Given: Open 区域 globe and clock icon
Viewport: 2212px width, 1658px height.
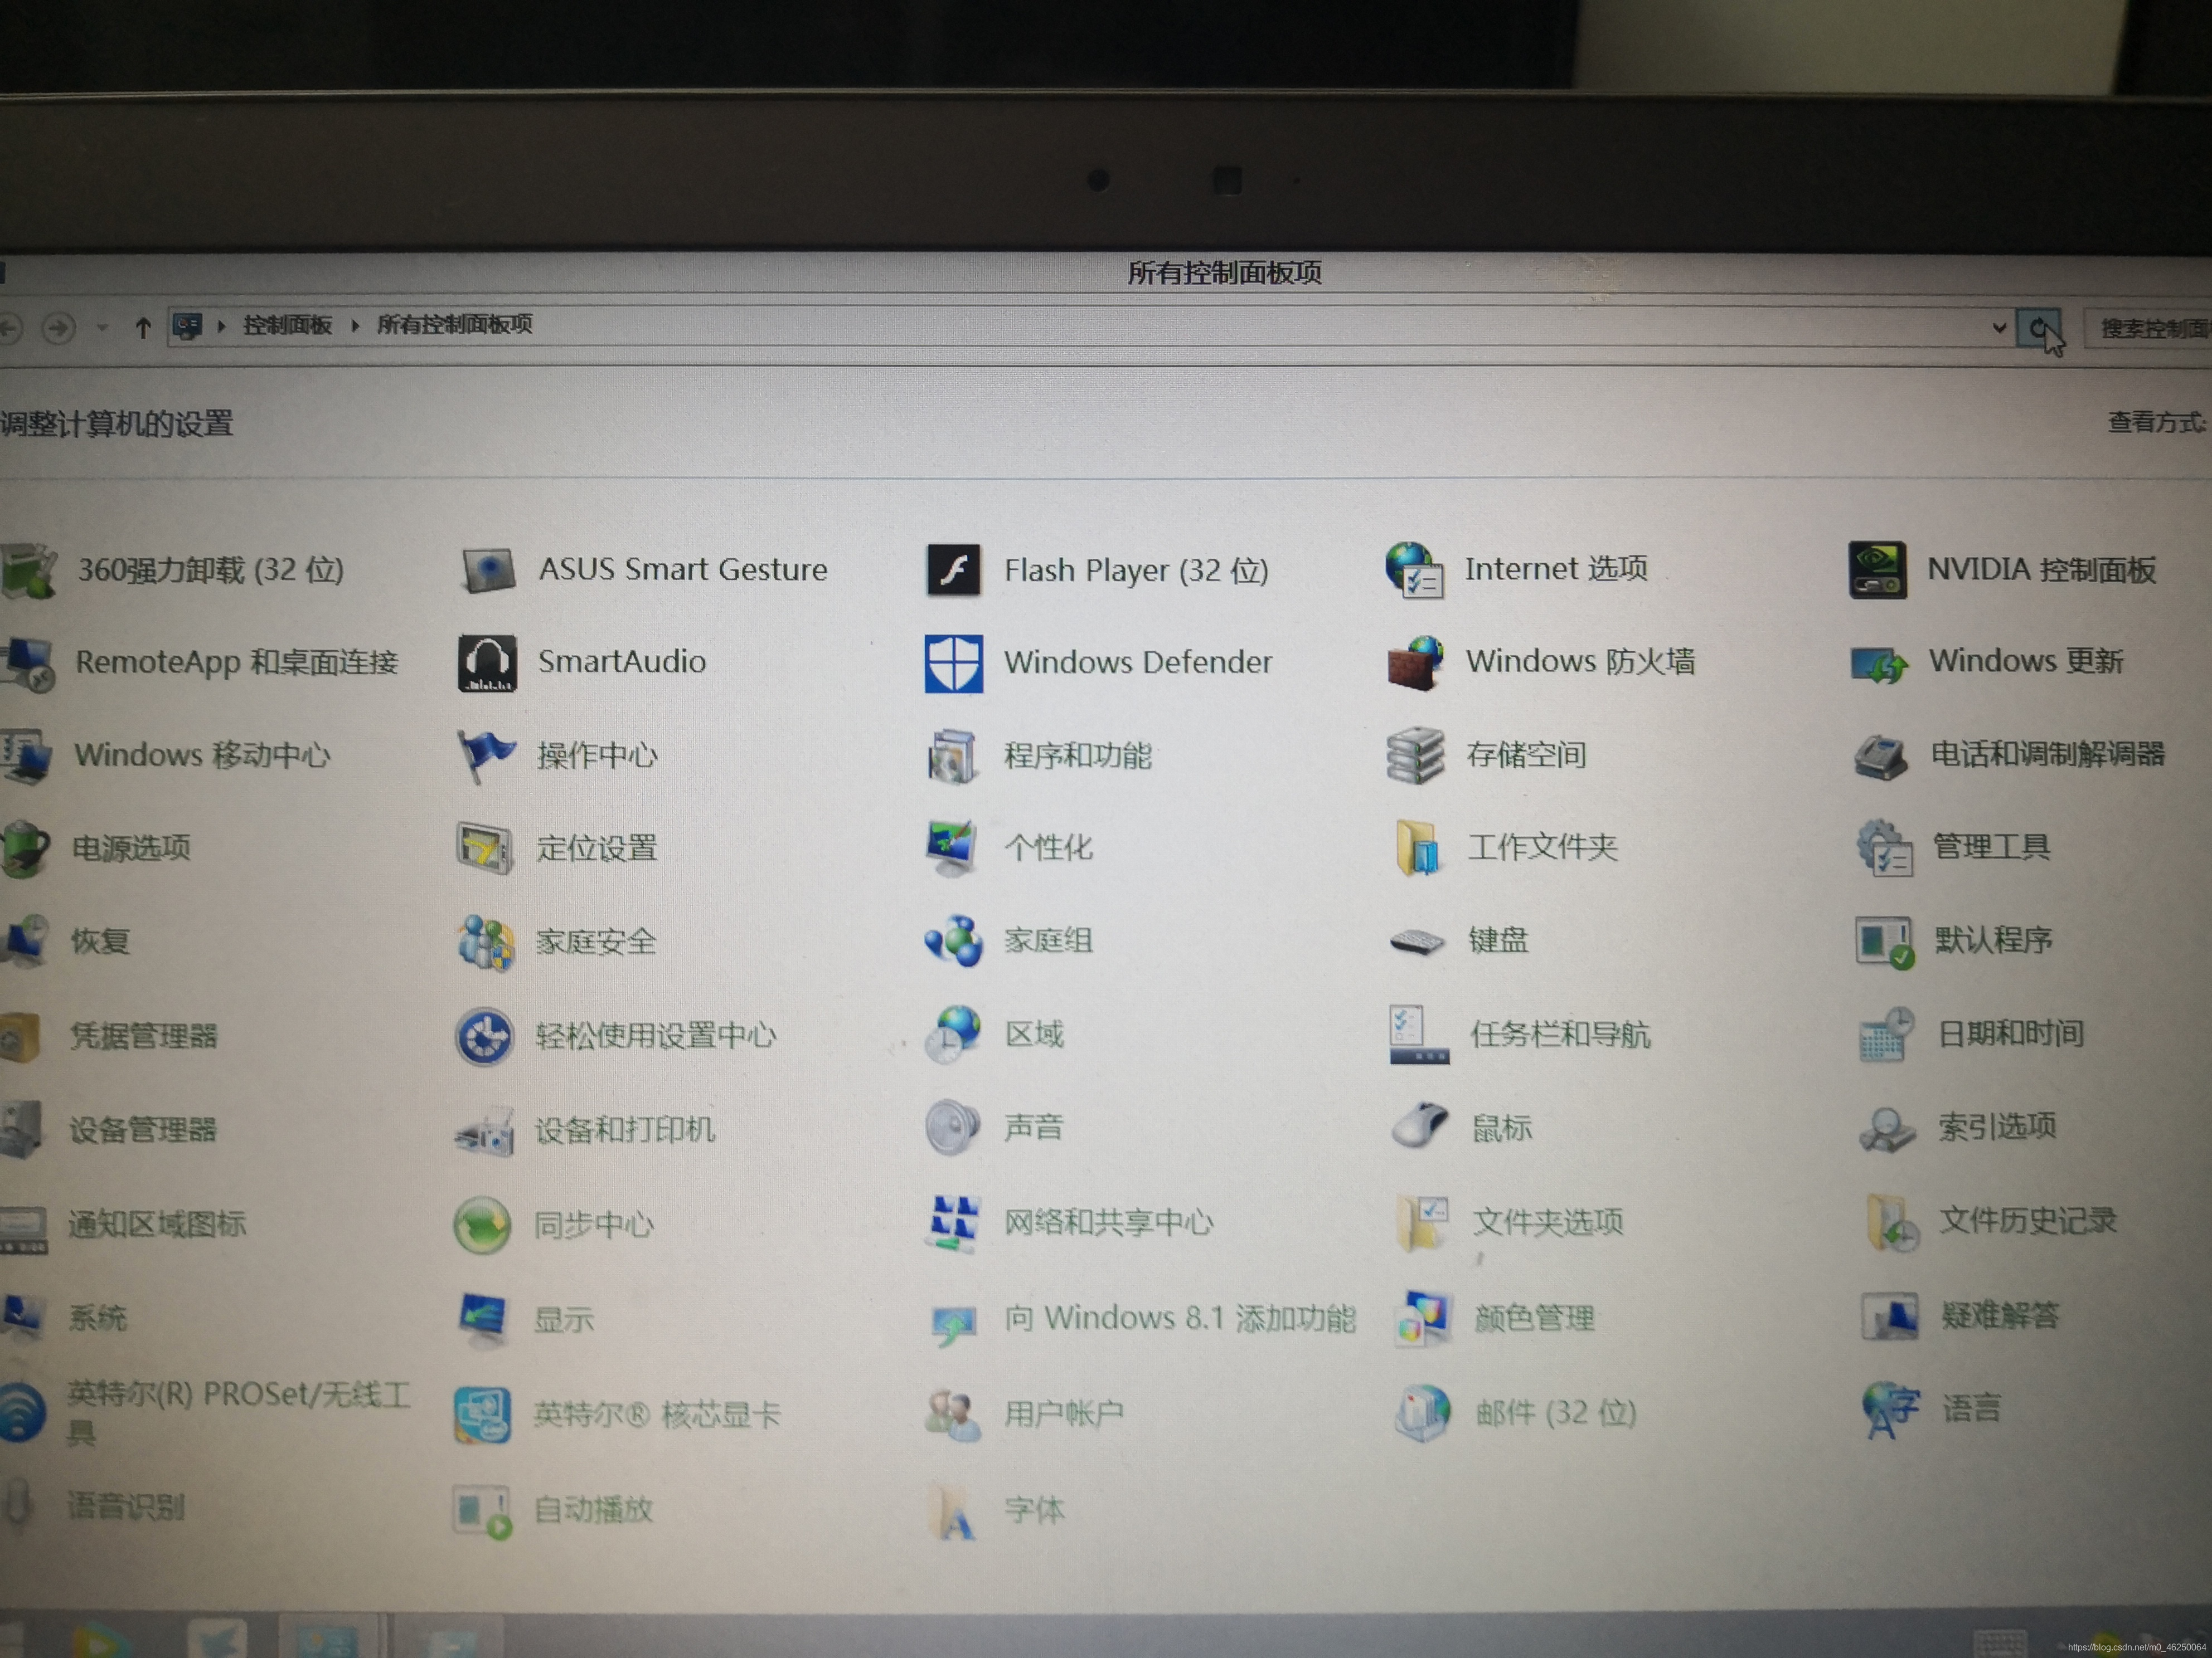Looking at the screenshot, I should pos(952,1035).
